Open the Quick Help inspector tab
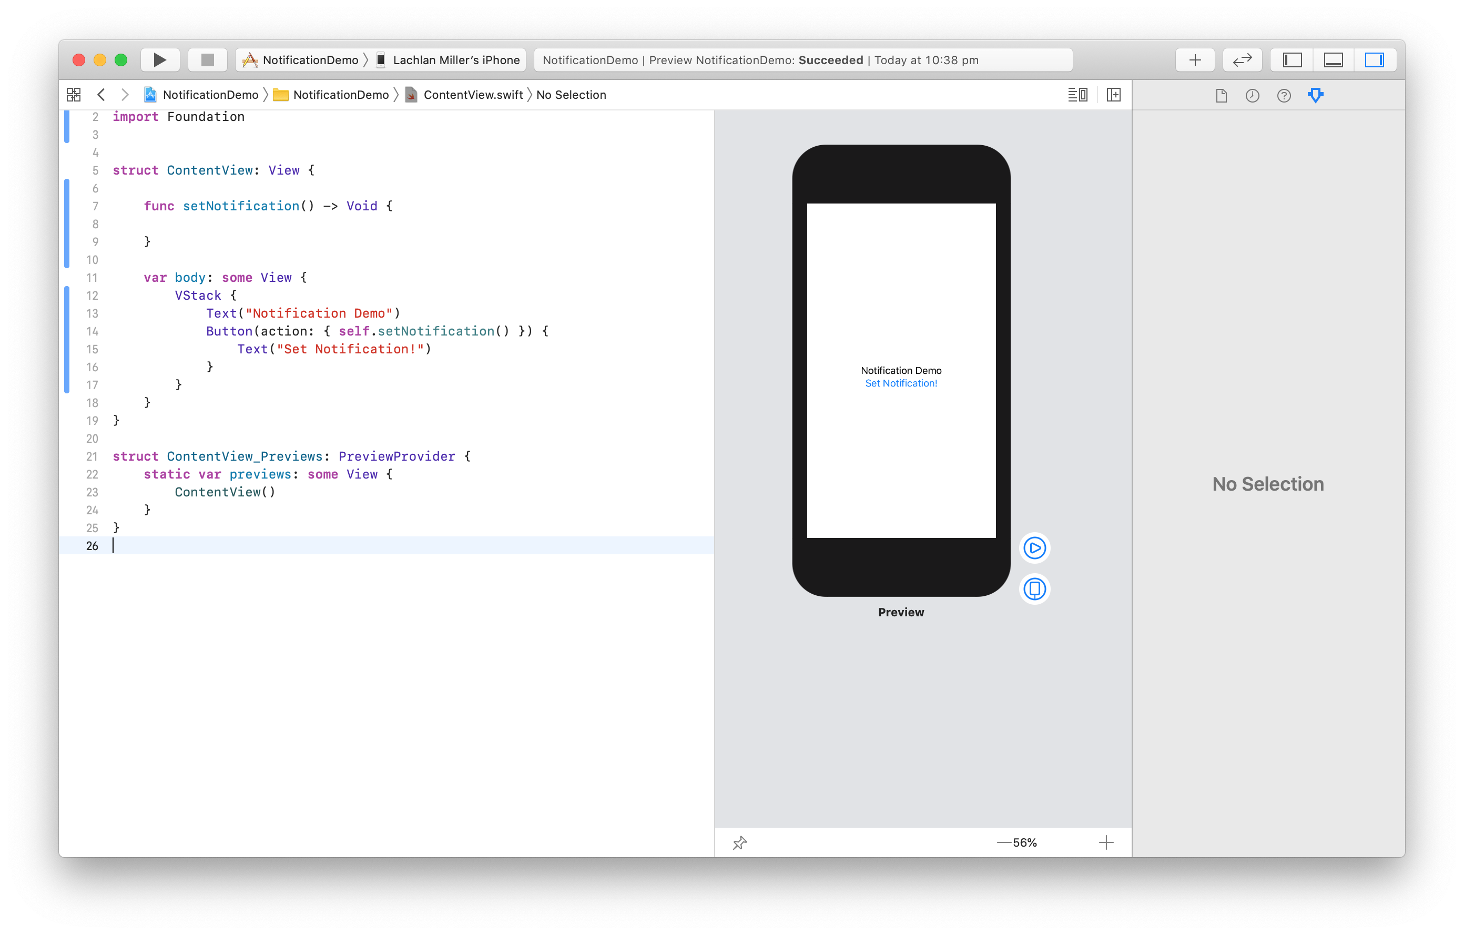This screenshot has width=1464, height=935. [1284, 95]
